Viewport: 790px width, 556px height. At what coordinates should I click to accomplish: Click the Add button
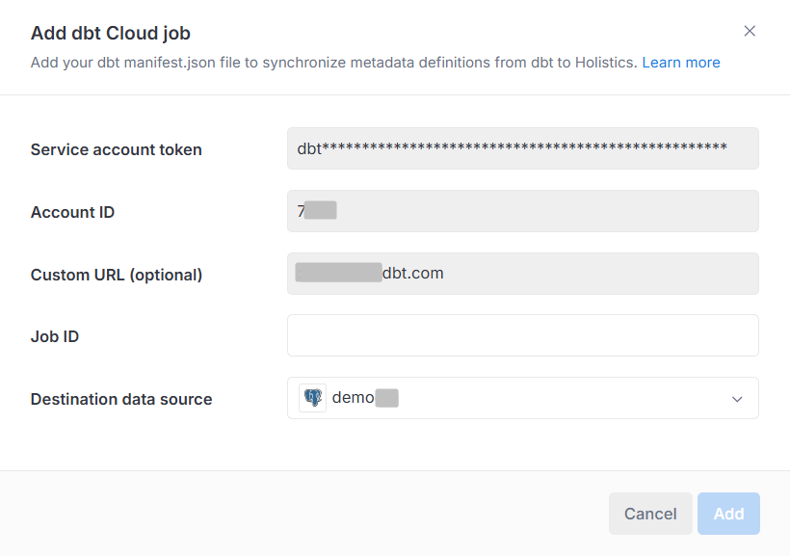[728, 514]
